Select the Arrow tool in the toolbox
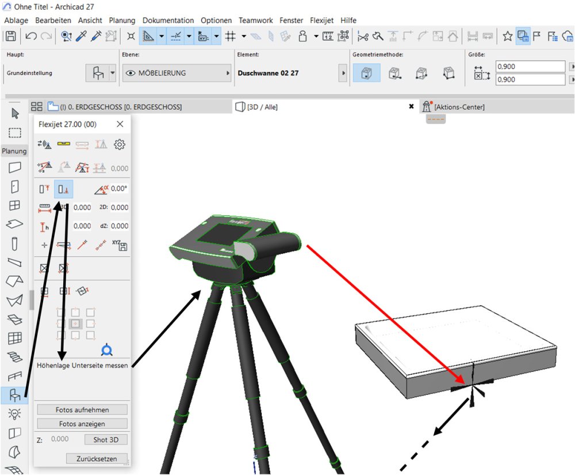Image resolution: width=575 pixels, height=475 pixels. tap(15, 113)
